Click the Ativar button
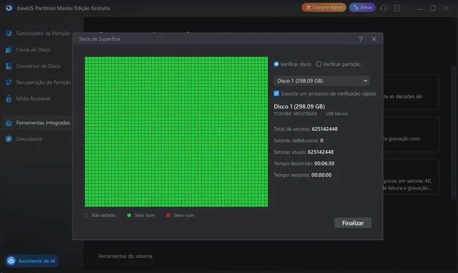 pos(362,7)
